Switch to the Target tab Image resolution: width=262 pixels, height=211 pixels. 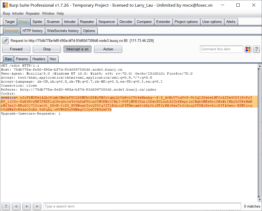tap(10, 22)
